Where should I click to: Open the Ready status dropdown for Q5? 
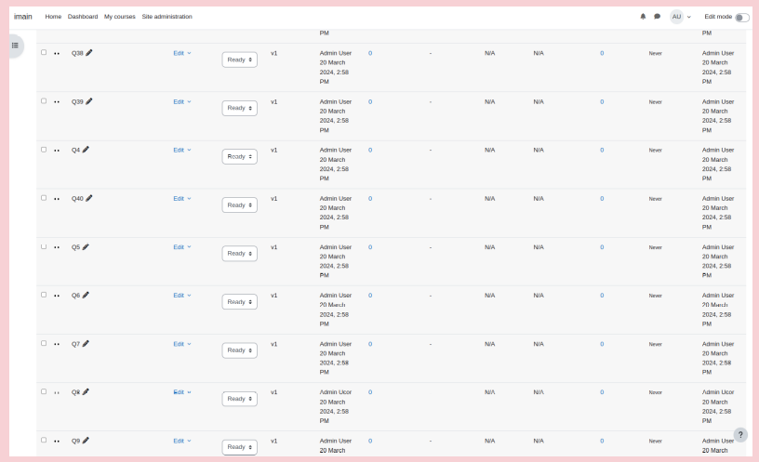[x=240, y=254]
